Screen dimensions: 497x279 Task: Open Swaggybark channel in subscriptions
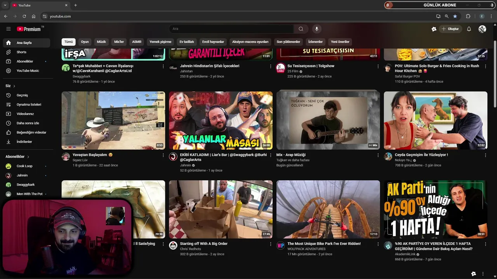[26, 184]
